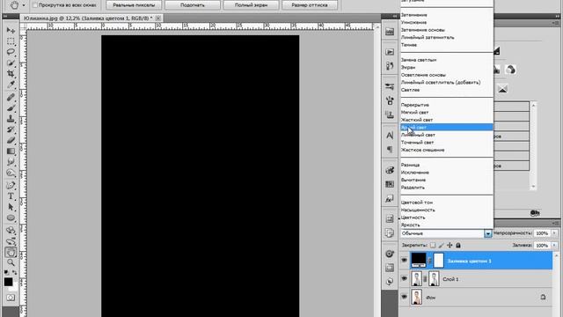Toggle lock image pixels brush icon
Image resolution: width=563 pixels, height=317 pixels.
(x=442, y=245)
